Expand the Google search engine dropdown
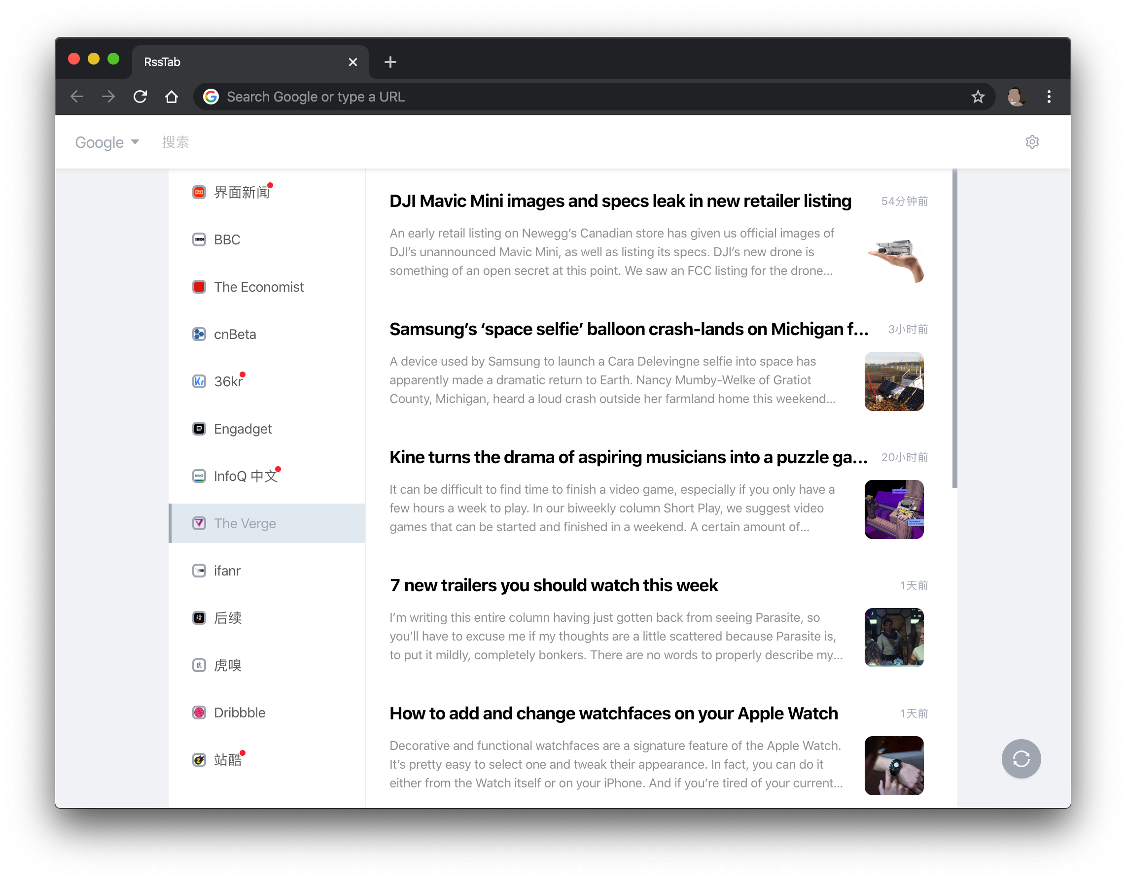Viewport: 1126px width, 881px height. click(107, 142)
